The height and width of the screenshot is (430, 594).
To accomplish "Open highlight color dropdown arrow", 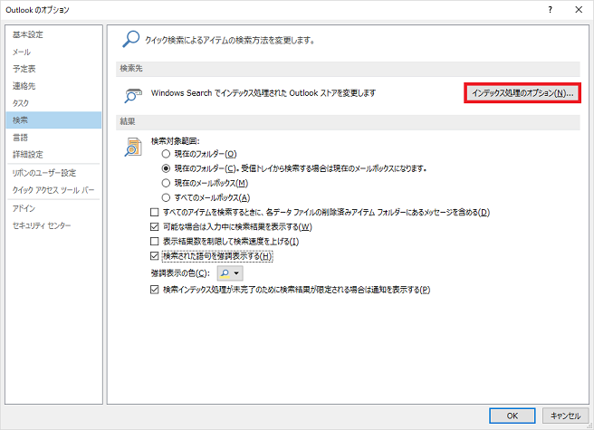I will 236,273.
